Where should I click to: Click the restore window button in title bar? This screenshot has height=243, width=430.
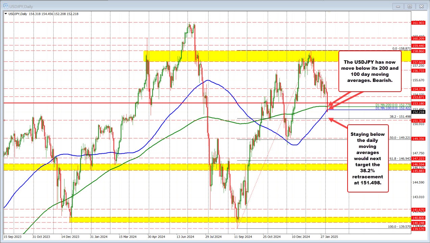tap(410, 6)
